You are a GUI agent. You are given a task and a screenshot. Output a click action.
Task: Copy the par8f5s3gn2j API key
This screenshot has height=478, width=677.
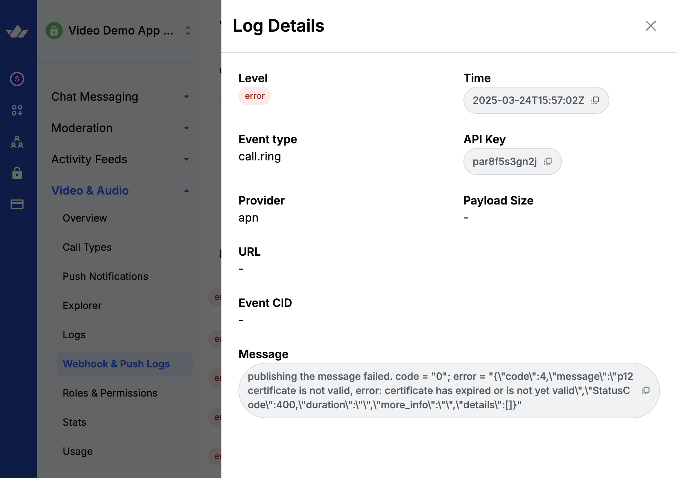(x=548, y=161)
